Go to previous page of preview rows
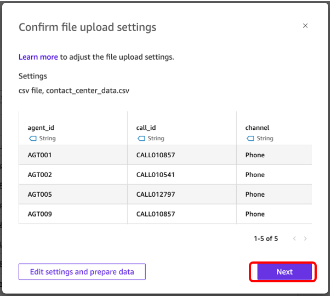 pos(294,238)
